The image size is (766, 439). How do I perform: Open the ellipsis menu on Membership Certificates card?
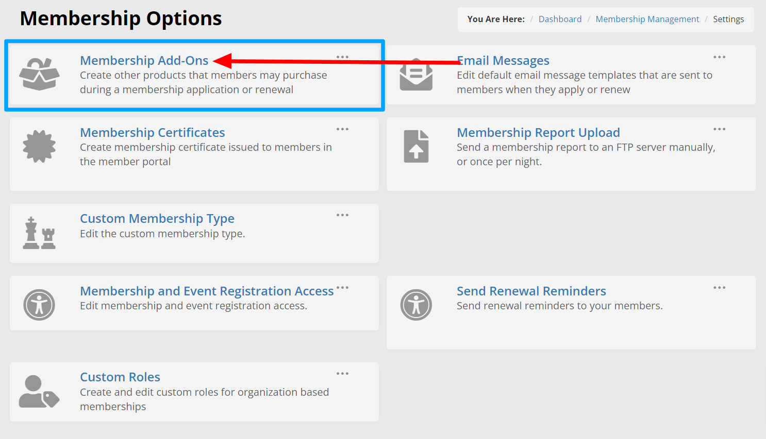point(342,129)
